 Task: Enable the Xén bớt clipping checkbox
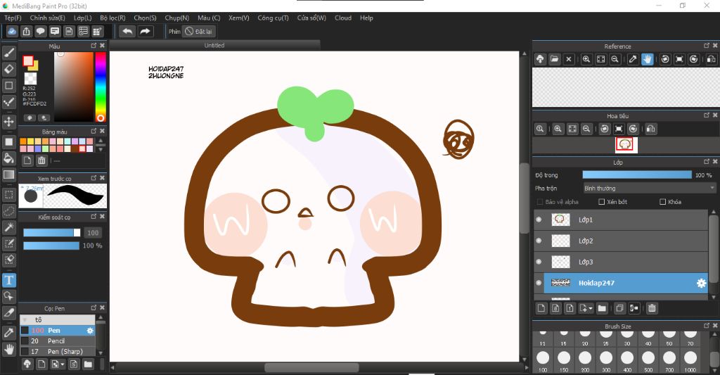[602, 202]
